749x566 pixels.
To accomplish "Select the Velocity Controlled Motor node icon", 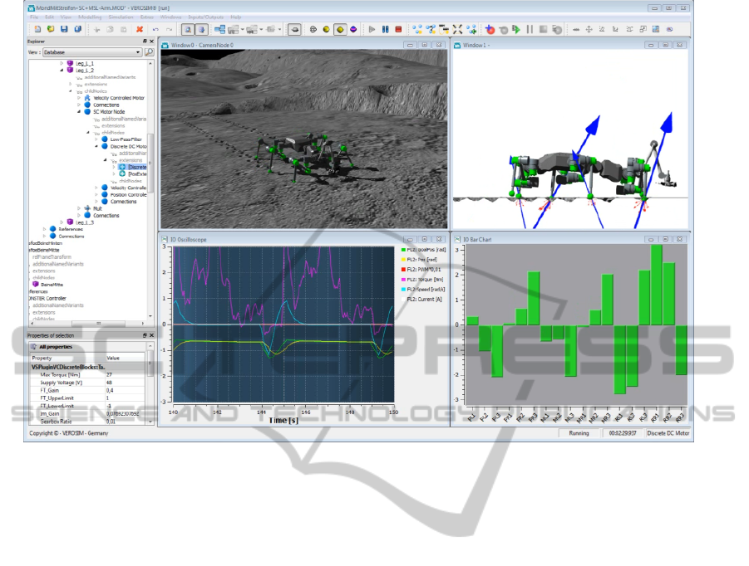I will pos(87,98).
